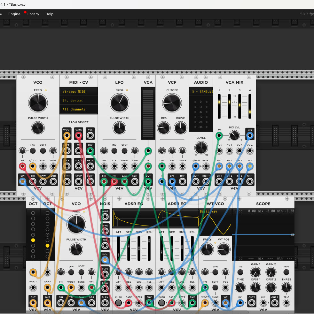
Task: Click the TIME knob on the SCOPE
Action: coord(240,287)
